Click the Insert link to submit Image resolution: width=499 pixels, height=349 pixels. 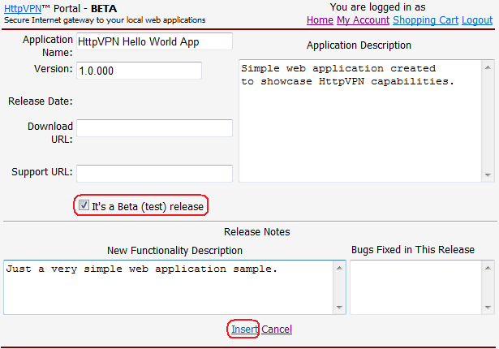click(x=244, y=329)
